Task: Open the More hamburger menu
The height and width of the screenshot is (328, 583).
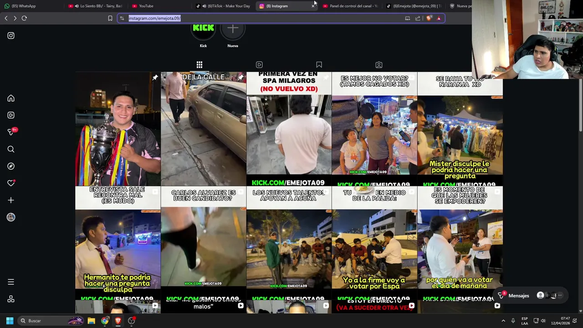Action: [x=11, y=282]
